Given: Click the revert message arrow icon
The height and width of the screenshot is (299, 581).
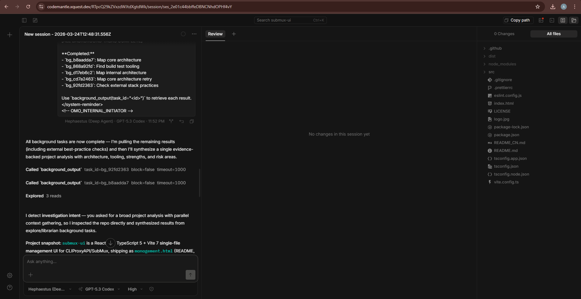Looking at the screenshot, I should pyautogui.click(x=181, y=121).
